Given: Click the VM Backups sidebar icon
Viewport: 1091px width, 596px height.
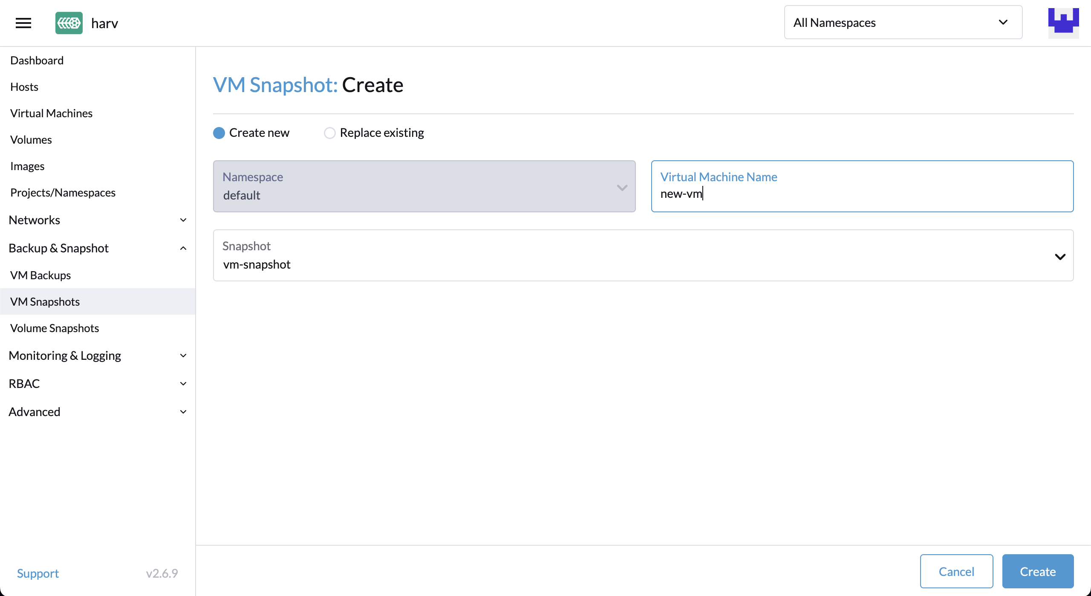Looking at the screenshot, I should [x=40, y=275].
